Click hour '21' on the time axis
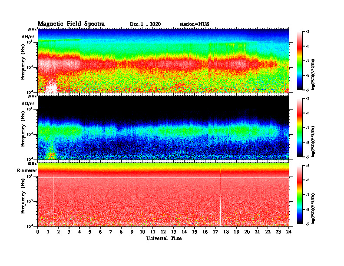The width and height of the screenshot is (344, 266). [x=257, y=232]
